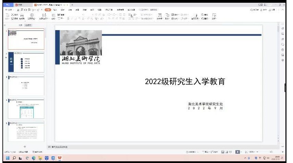This screenshot has width=293, height=163.
Task: Expand the 形状 shapes dropdown
Action: [x=168, y=18]
